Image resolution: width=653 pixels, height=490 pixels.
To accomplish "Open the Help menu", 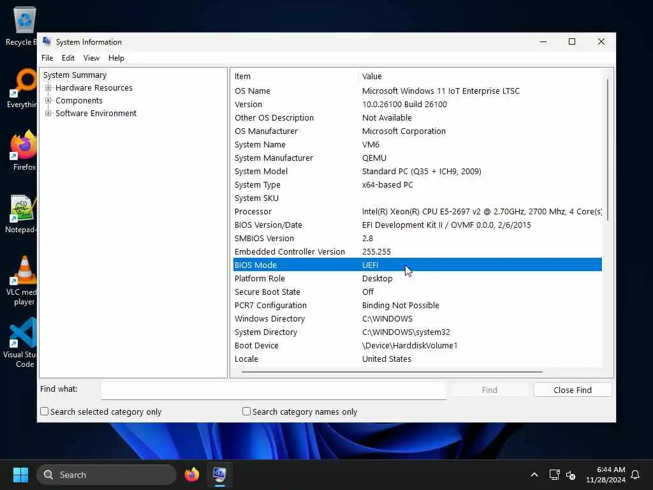I will [x=116, y=58].
